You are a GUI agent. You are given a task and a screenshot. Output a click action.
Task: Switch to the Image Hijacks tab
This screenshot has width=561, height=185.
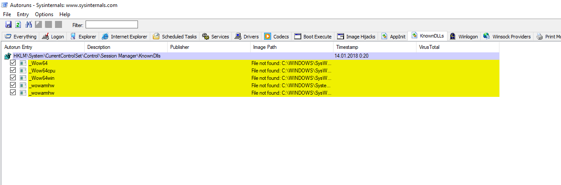356,37
